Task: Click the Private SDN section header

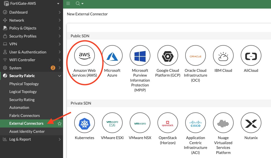Action: tap(81, 103)
